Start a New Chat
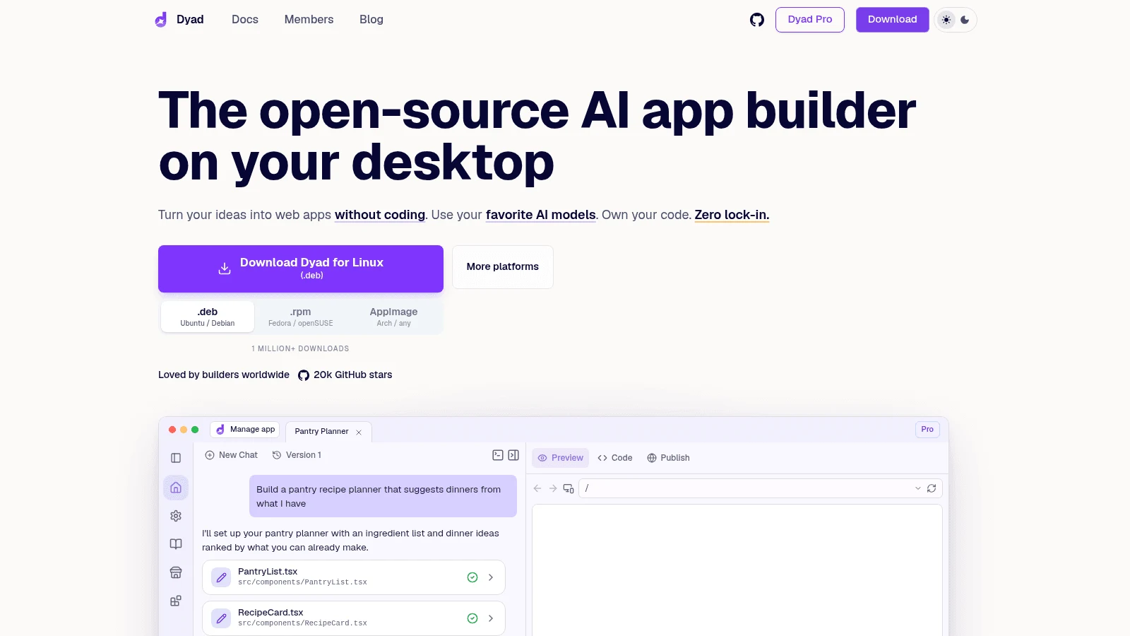The width and height of the screenshot is (1130, 636). [x=231, y=455]
